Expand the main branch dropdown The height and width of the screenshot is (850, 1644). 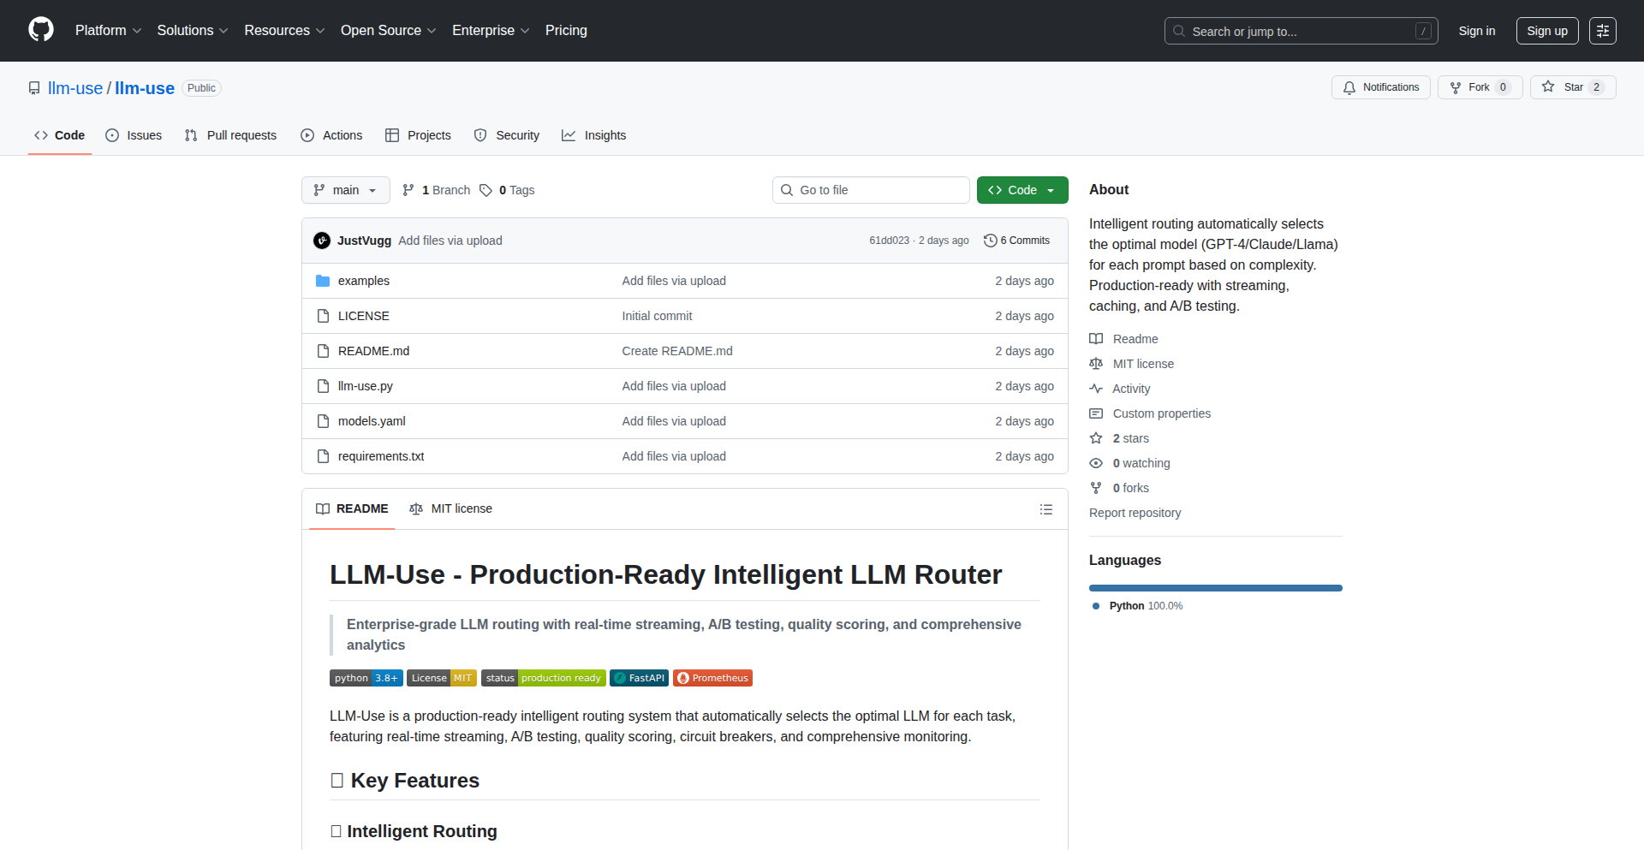point(345,190)
